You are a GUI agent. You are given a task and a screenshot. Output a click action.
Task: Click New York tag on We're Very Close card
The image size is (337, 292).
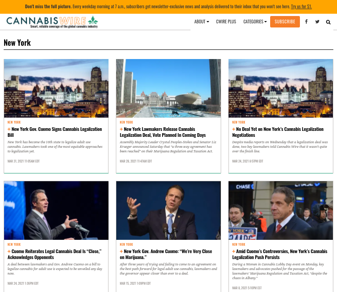pyautogui.click(x=126, y=244)
